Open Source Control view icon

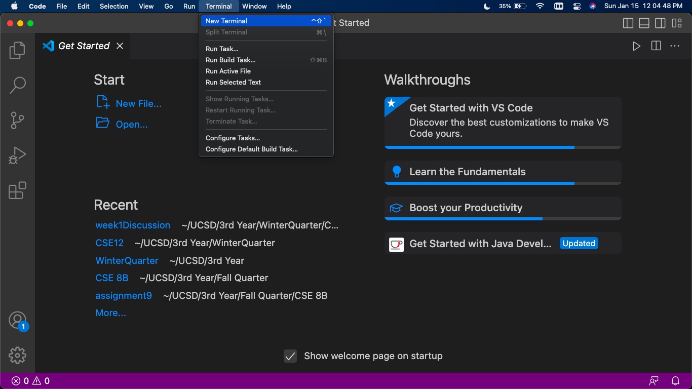pos(17,121)
